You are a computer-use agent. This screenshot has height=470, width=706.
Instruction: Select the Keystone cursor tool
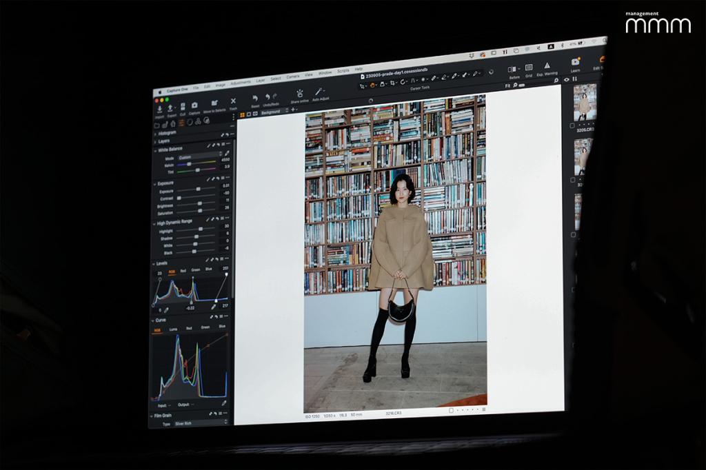[413, 81]
